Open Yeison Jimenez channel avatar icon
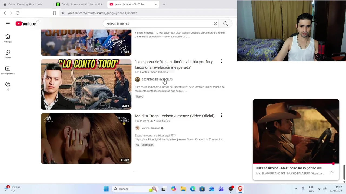346x194 pixels. [x=137, y=128]
